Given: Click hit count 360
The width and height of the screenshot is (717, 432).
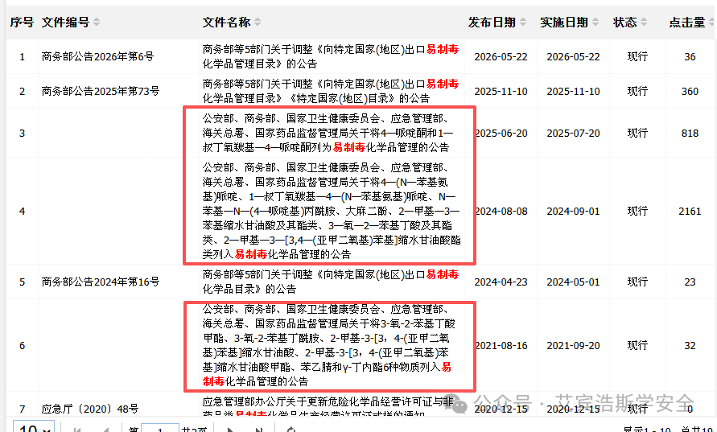Looking at the screenshot, I should (690, 91).
